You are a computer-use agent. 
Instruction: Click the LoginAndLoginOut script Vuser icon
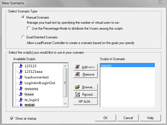click(21, 83)
